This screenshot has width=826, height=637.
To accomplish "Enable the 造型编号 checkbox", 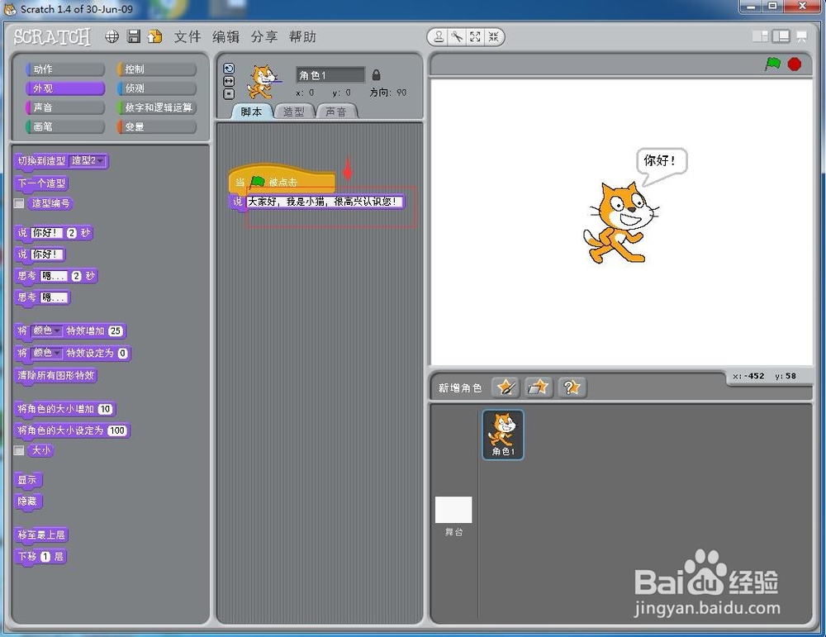I will coord(19,203).
